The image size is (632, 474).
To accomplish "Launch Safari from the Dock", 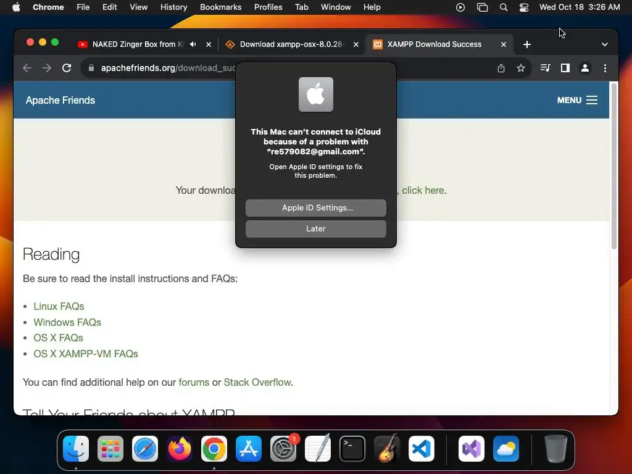I will click(144, 449).
